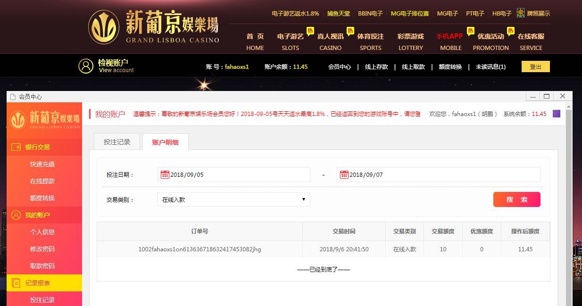
Task: Click order number 1002fahaoxs1on cell
Action: click(200, 249)
